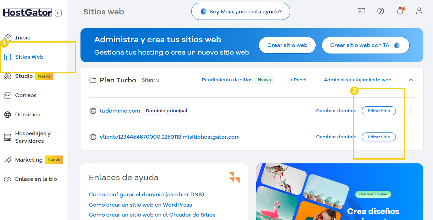Click the Plan Turbo title text
Viewport: 433px width, 220px height.
point(118,80)
